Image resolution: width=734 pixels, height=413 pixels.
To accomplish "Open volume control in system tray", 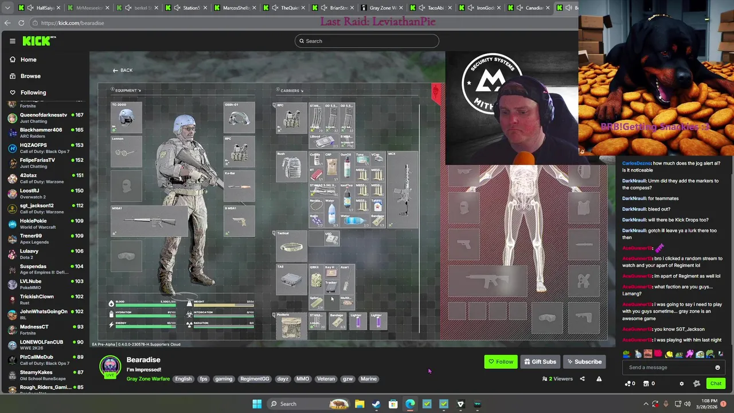I will (689, 404).
